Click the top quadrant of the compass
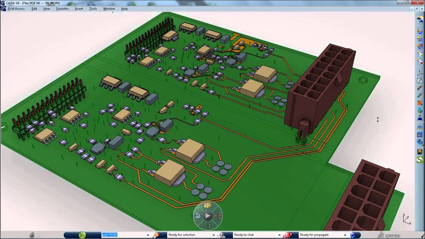 click(208, 206)
